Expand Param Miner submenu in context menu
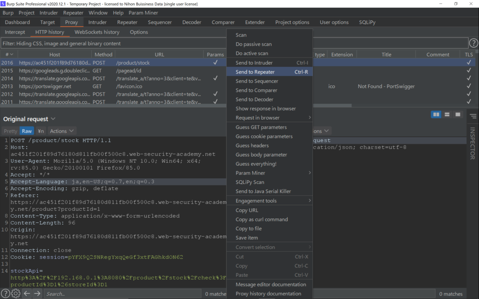Viewport: 479px width, 299px height. click(x=269, y=173)
